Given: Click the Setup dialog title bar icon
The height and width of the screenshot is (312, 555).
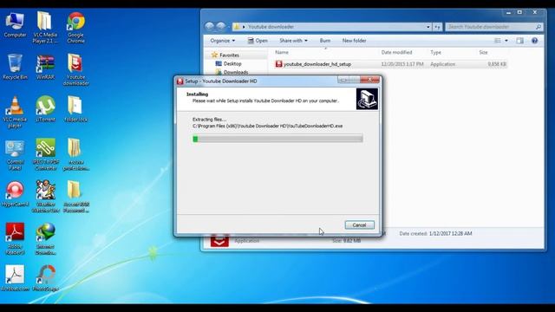Looking at the screenshot, I should pos(180,81).
